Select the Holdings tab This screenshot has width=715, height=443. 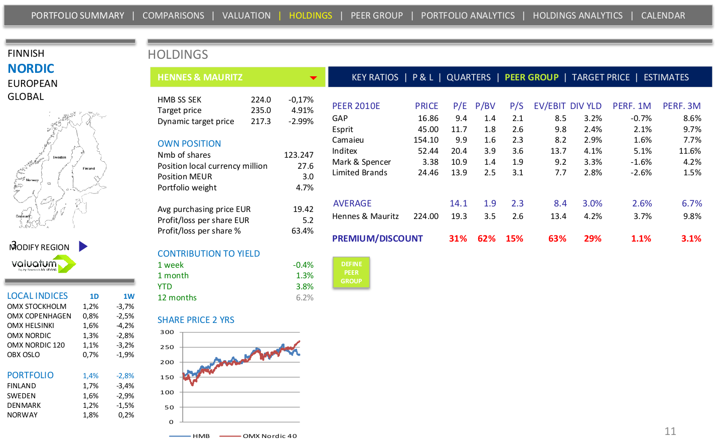point(311,16)
